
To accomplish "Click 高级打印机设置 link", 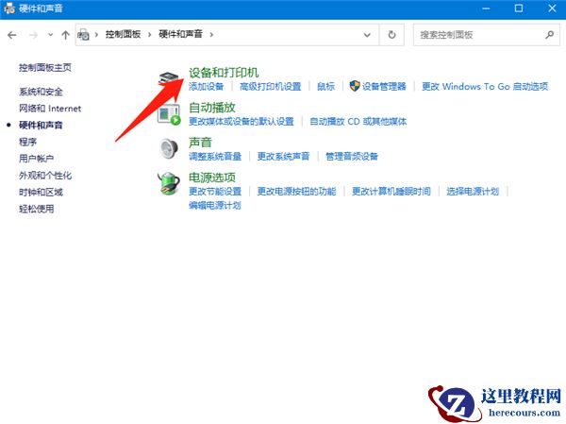I will (x=271, y=86).
